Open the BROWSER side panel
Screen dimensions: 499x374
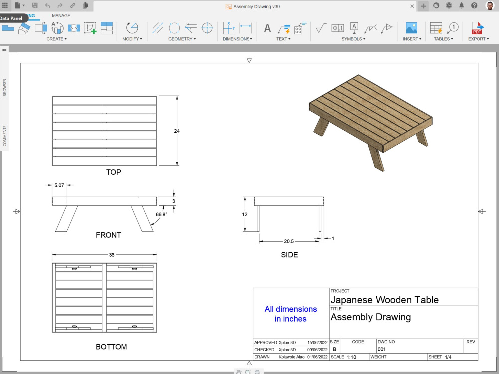[5, 87]
